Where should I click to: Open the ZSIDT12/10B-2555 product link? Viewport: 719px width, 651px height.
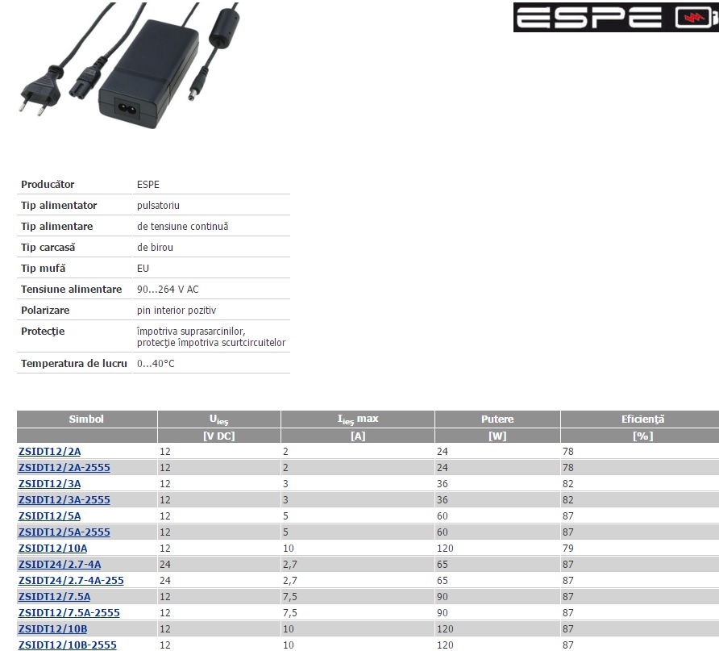click(68, 645)
